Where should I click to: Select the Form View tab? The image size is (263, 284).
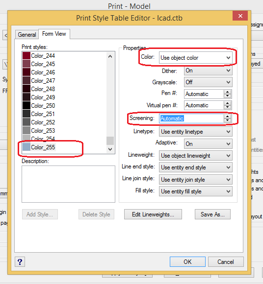tap(54, 34)
